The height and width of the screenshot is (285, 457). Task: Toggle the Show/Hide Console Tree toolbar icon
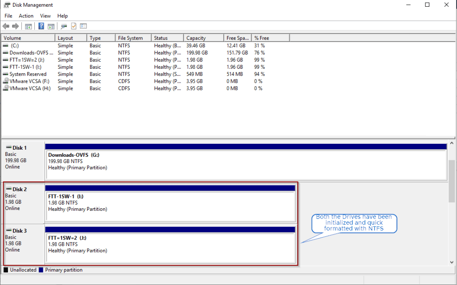28,26
